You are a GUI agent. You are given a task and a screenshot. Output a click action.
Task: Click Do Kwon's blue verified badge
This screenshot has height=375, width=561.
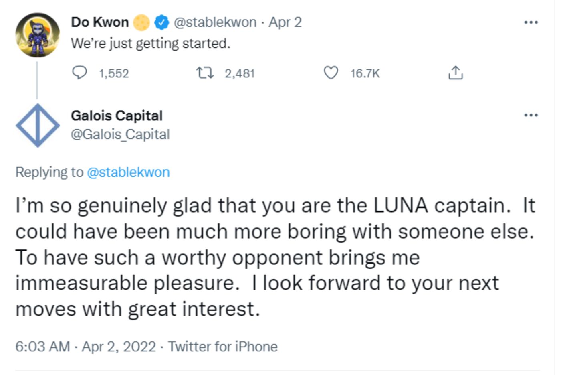161,22
